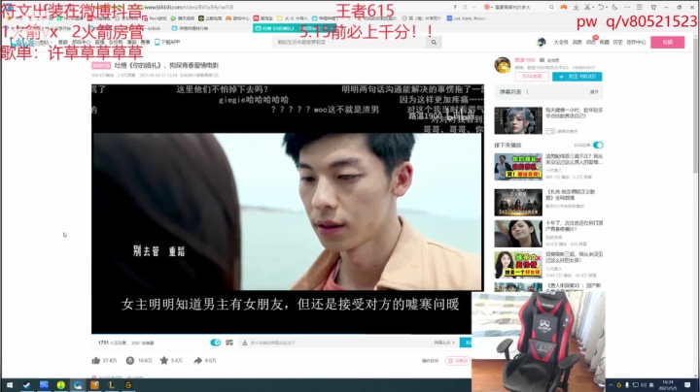Screen dimensions: 700x392
Task: Open recommended video with smiling woman thumbnail
Action: 518,234
